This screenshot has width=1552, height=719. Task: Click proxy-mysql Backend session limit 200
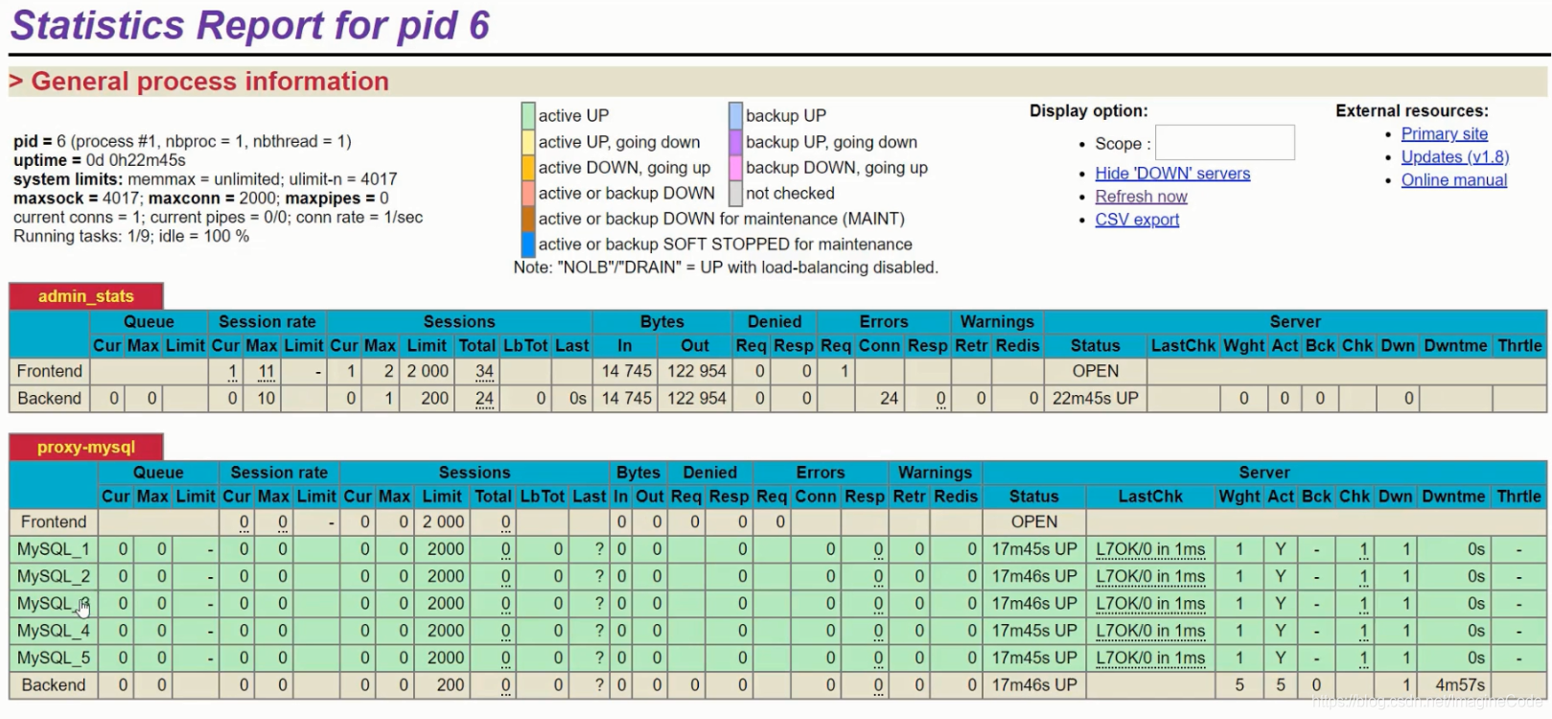point(451,684)
